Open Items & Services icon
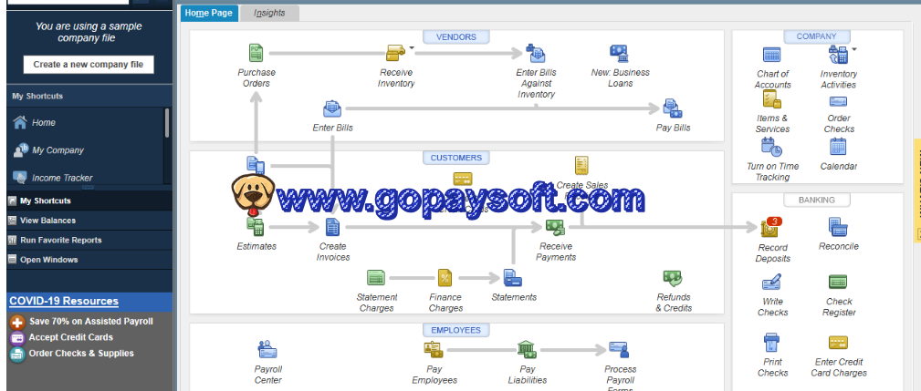Image resolution: width=921 pixels, height=391 pixels. (x=772, y=99)
